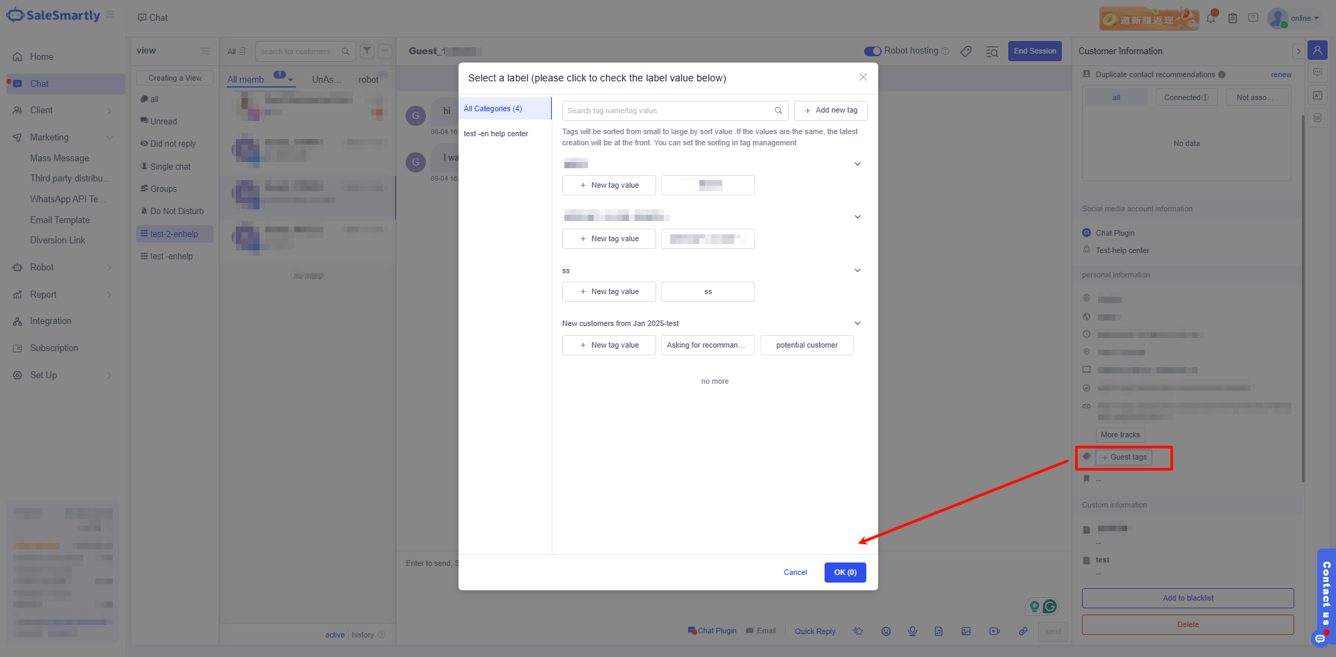
Task: Click the notification bell icon
Action: pyautogui.click(x=1211, y=19)
